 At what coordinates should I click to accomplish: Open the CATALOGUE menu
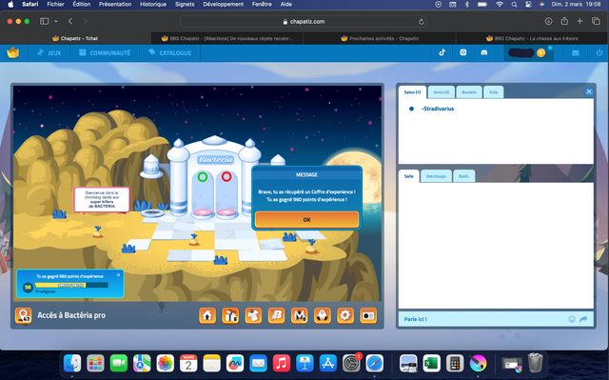point(169,52)
